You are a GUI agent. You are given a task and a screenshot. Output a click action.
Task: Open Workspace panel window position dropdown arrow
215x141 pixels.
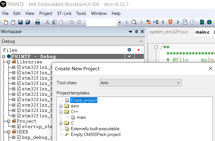(130, 32)
